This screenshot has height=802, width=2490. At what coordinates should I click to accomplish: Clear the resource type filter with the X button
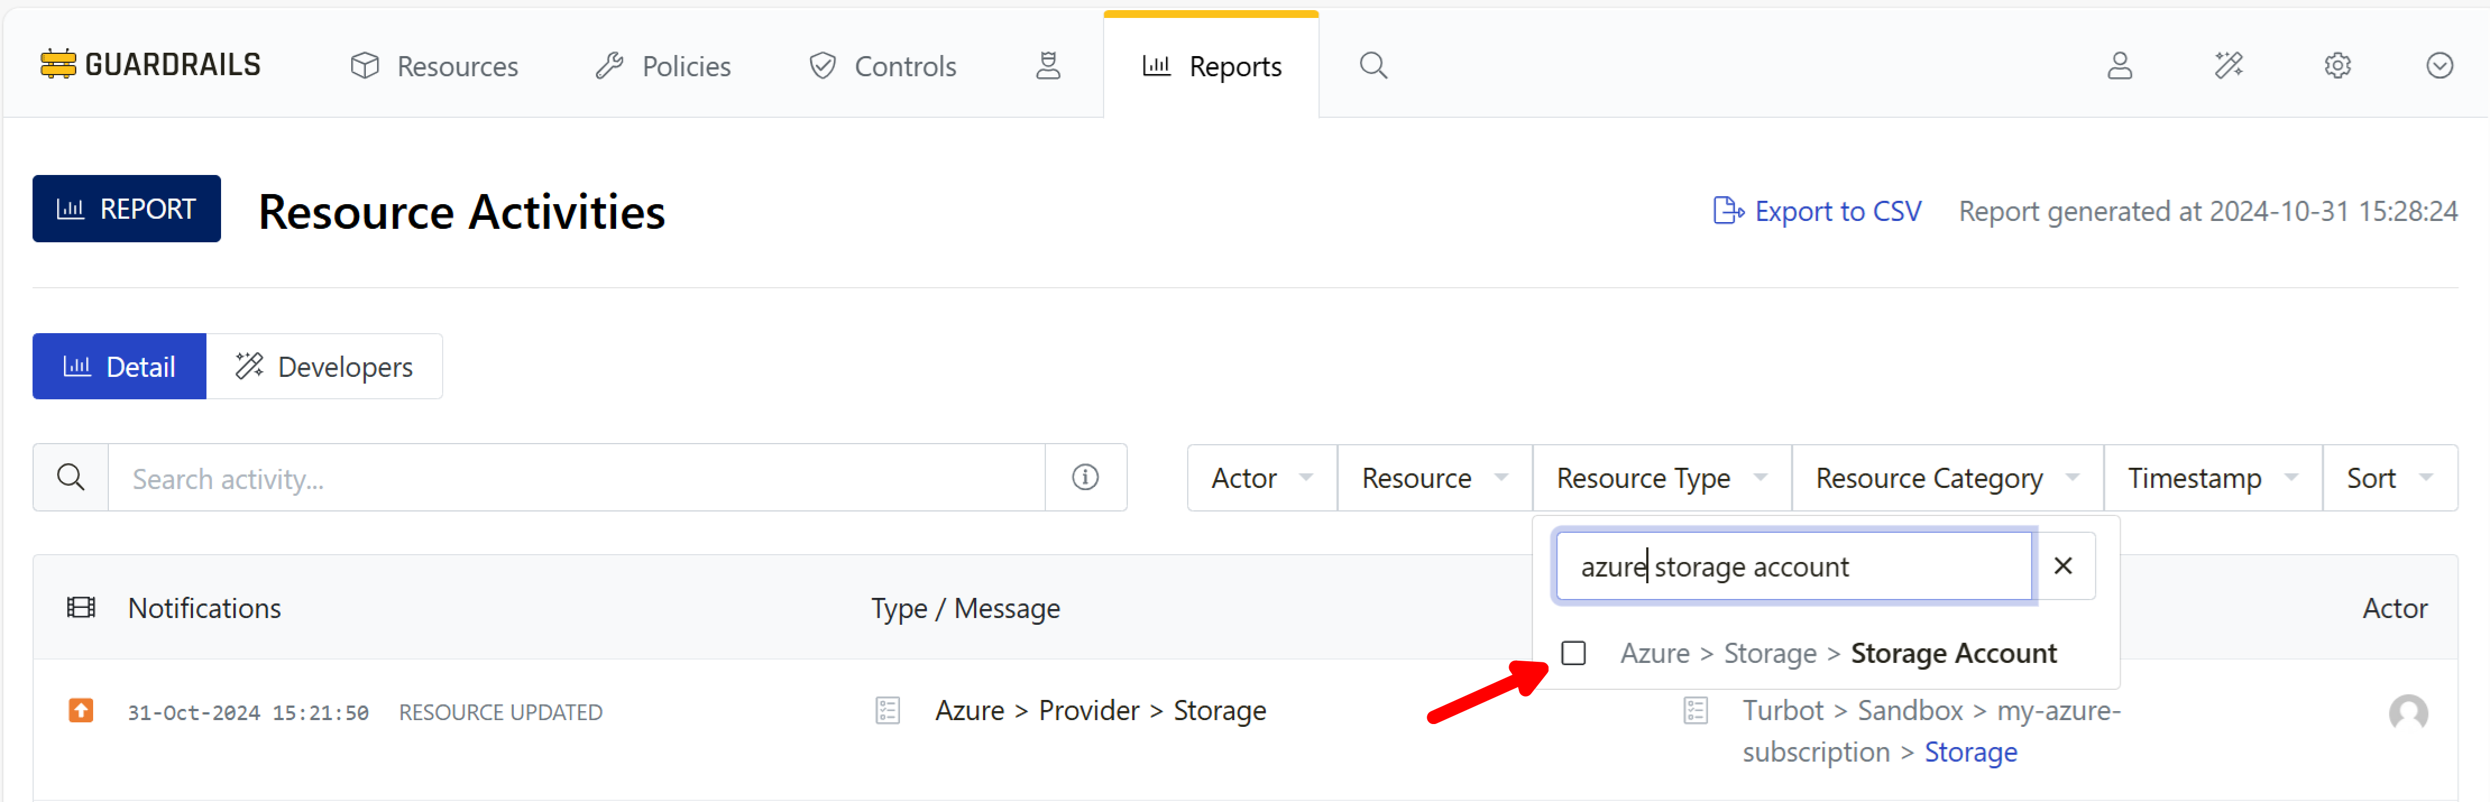tap(2062, 566)
